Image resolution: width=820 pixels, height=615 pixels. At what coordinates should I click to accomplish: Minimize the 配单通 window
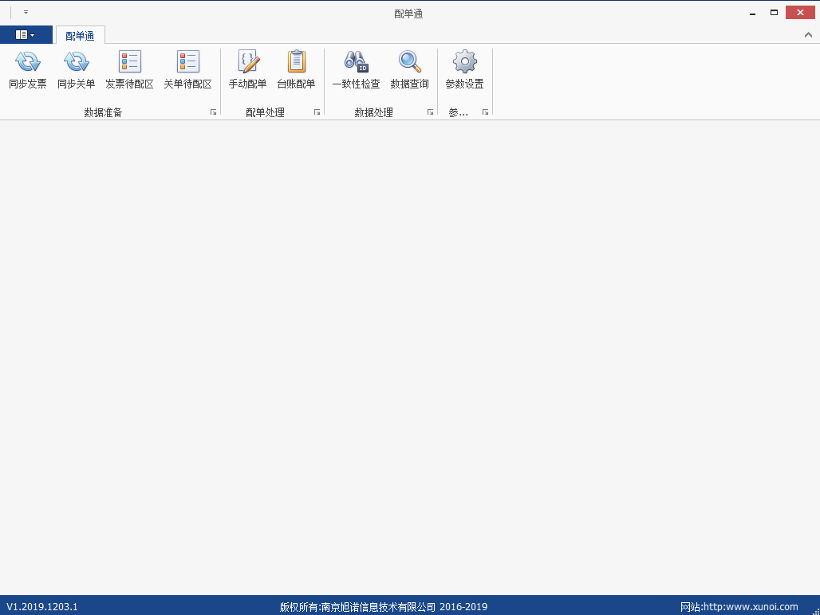point(752,13)
